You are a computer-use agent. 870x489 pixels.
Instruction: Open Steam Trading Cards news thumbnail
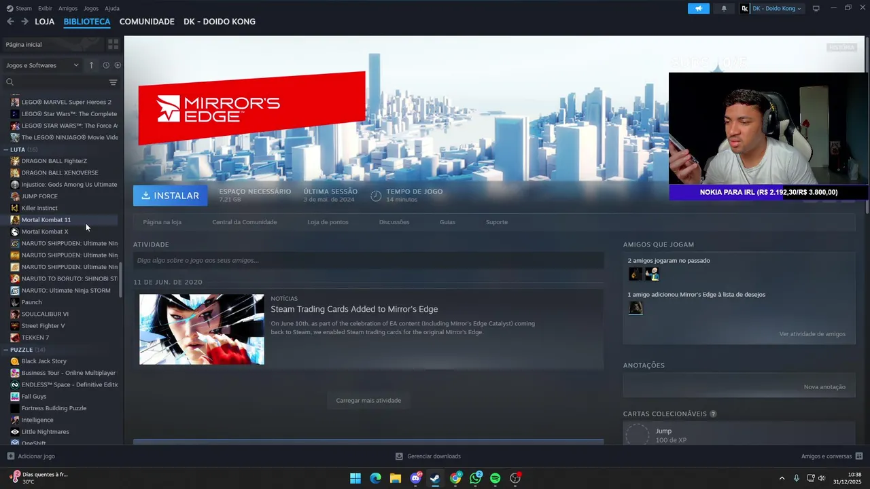pos(202,329)
